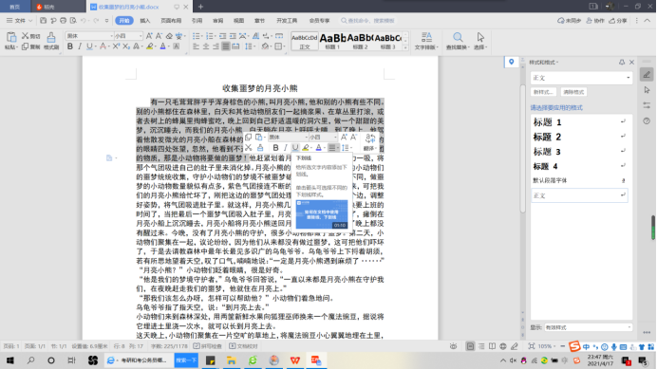Open the style selector in styles panel
657x369 pixels.
[x=582, y=78]
